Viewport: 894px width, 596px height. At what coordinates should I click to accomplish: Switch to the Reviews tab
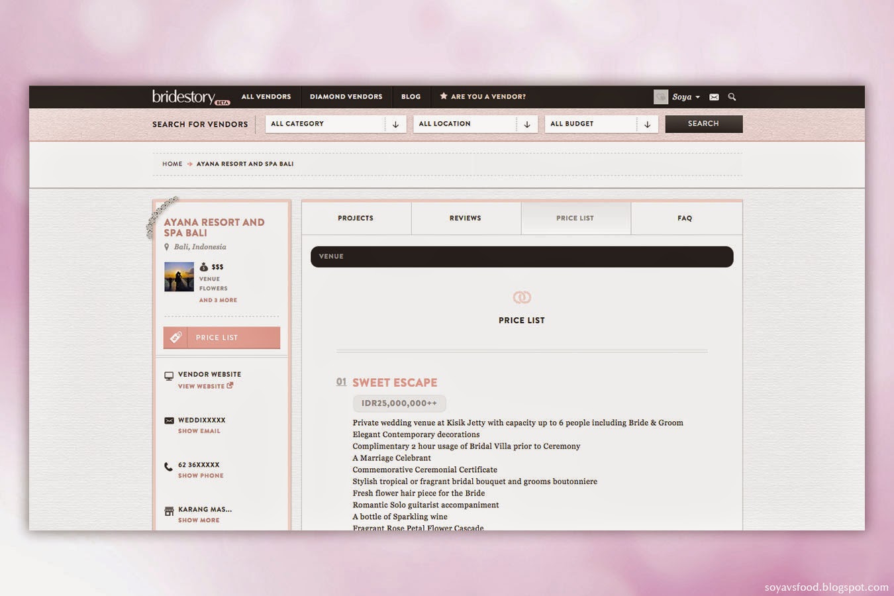466,218
